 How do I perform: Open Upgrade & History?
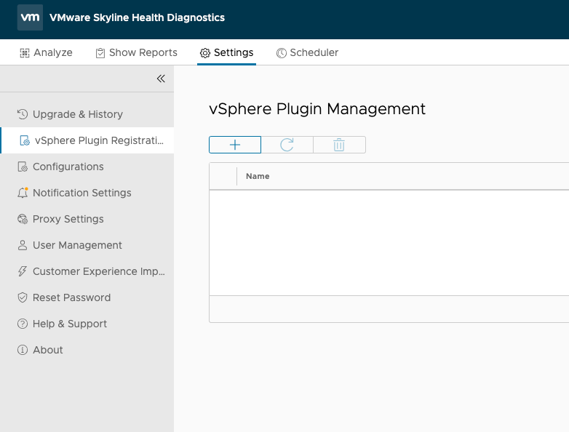pyautogui.click(x=87, y=114)
